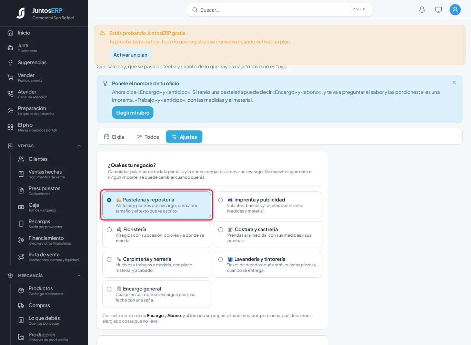
Task: Choose Floristería radio option
Action: coord(109,230)
